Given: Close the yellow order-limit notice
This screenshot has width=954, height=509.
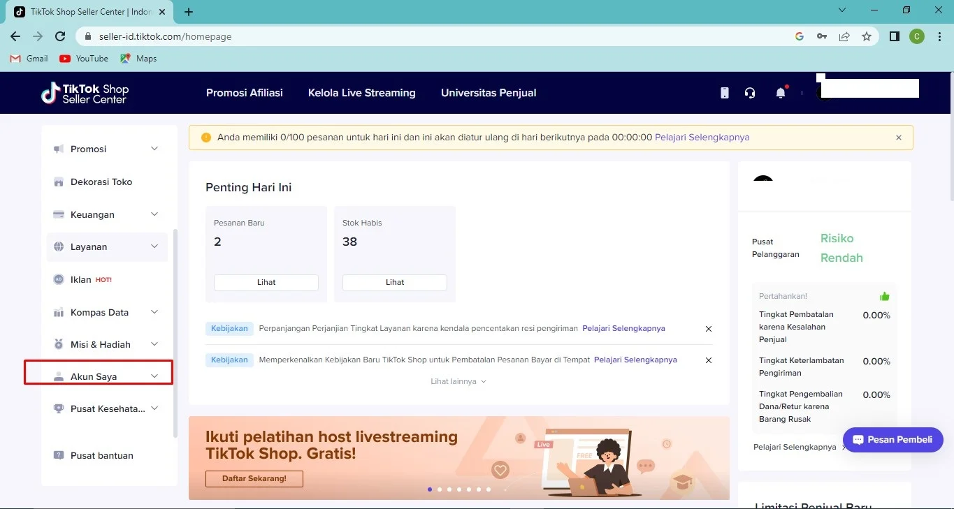Looking at the screenshot, I should coord(899,138).
